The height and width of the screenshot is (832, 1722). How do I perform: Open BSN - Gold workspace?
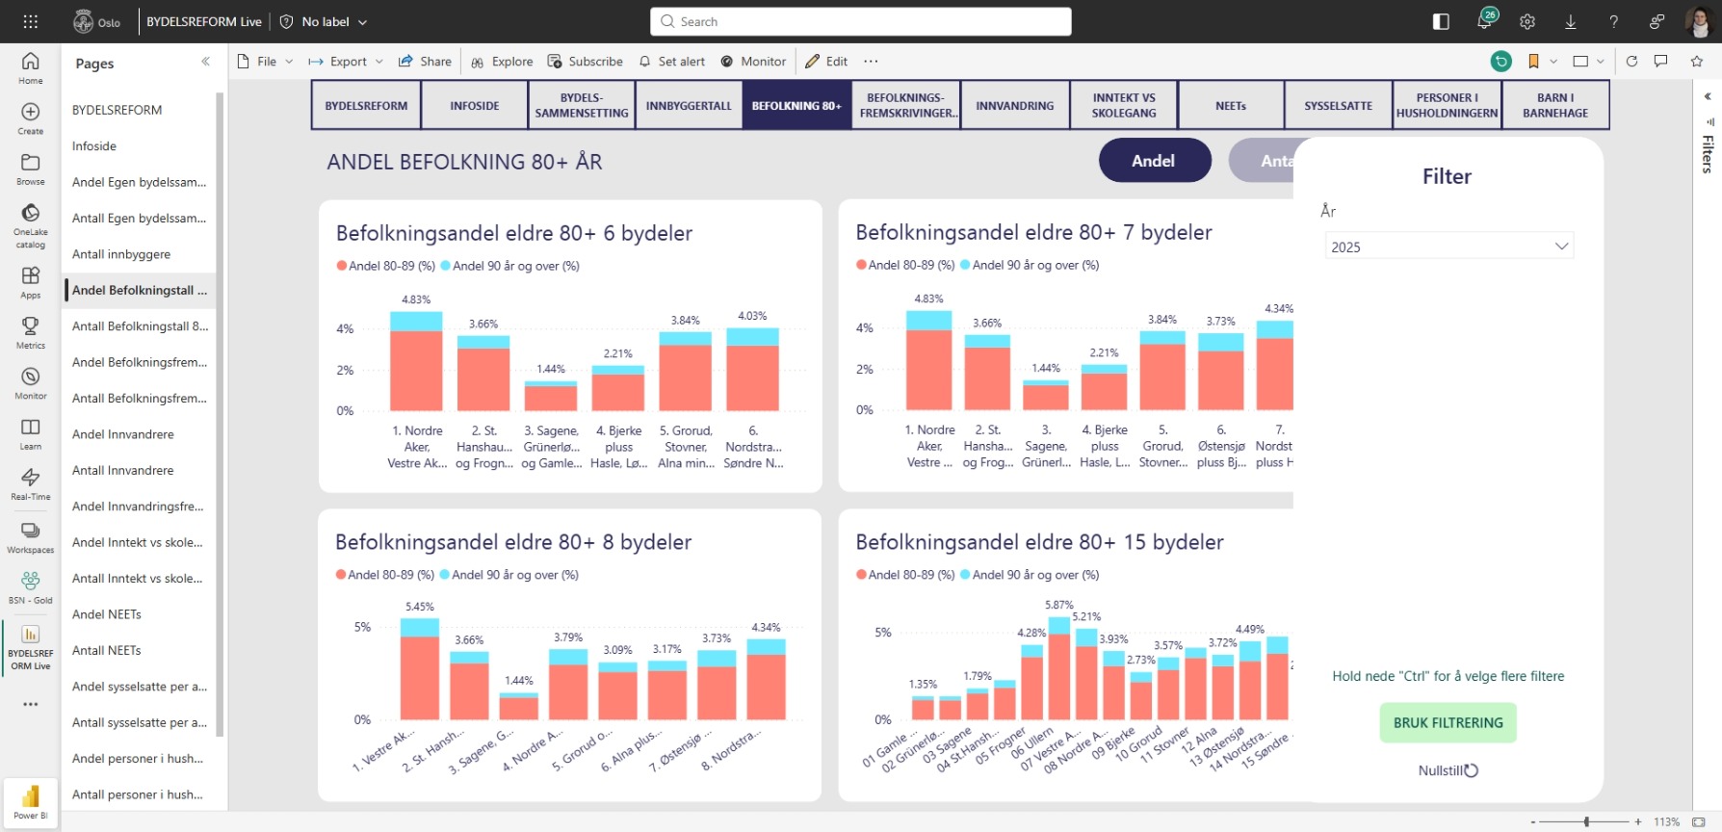31,587
